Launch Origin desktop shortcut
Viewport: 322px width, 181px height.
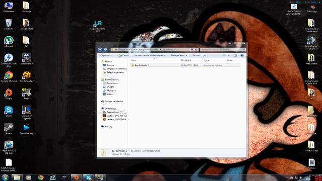click(x=9, y=94)
